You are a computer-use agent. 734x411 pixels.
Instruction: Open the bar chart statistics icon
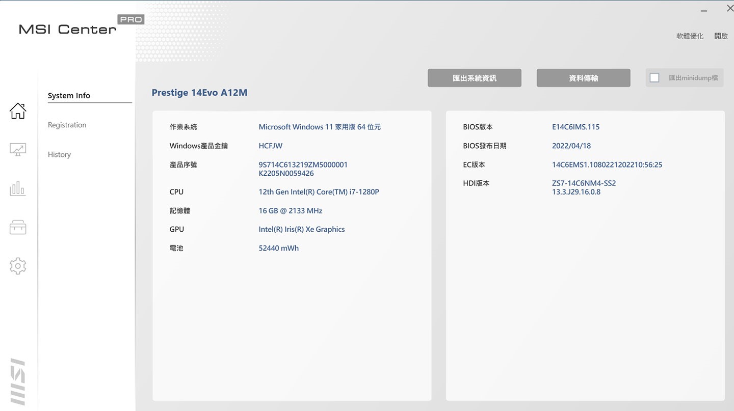pos(18,188)
